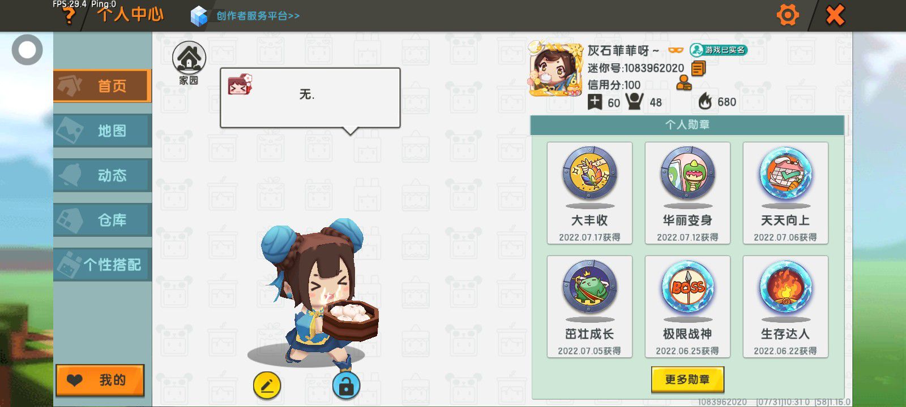The width and height of the screenshot is (906, 407).
Task: Open the 家园 home icon
Action: (x=189, y=63)
